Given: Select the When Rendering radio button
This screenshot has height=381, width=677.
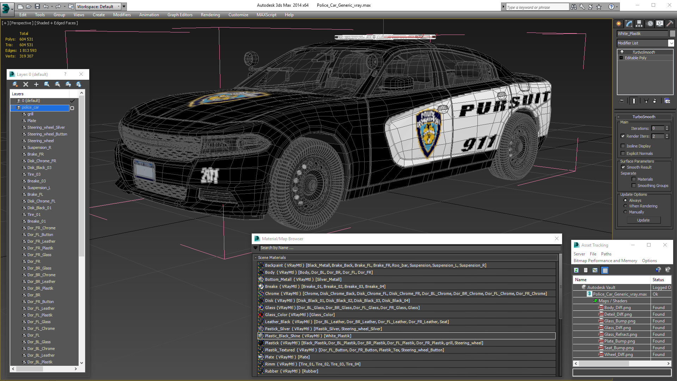Looking at the screenshot, I should coord(625,206).
